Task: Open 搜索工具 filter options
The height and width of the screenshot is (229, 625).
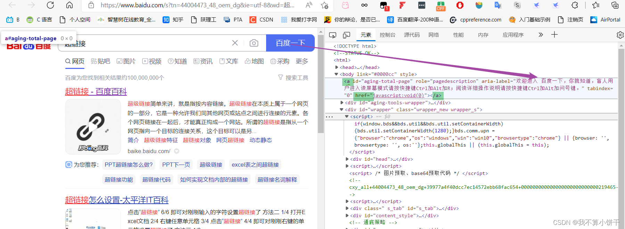Action: coord(293,78)
